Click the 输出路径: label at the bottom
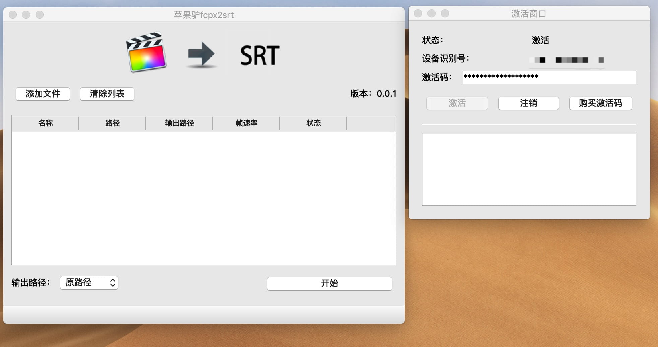 coord(30,283)
